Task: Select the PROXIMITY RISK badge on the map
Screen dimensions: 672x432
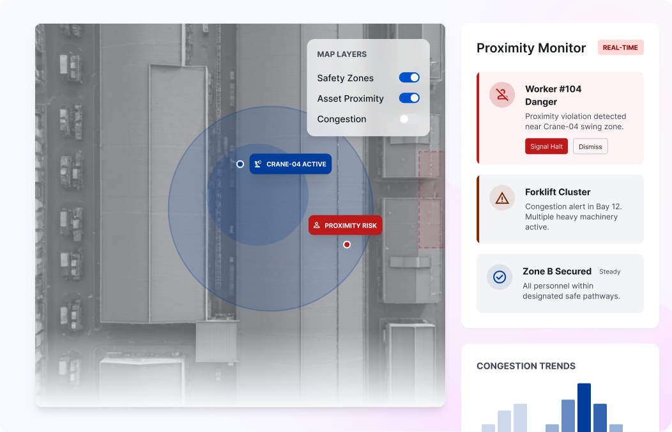Action: pyautogui.click(x=345, y=225)
